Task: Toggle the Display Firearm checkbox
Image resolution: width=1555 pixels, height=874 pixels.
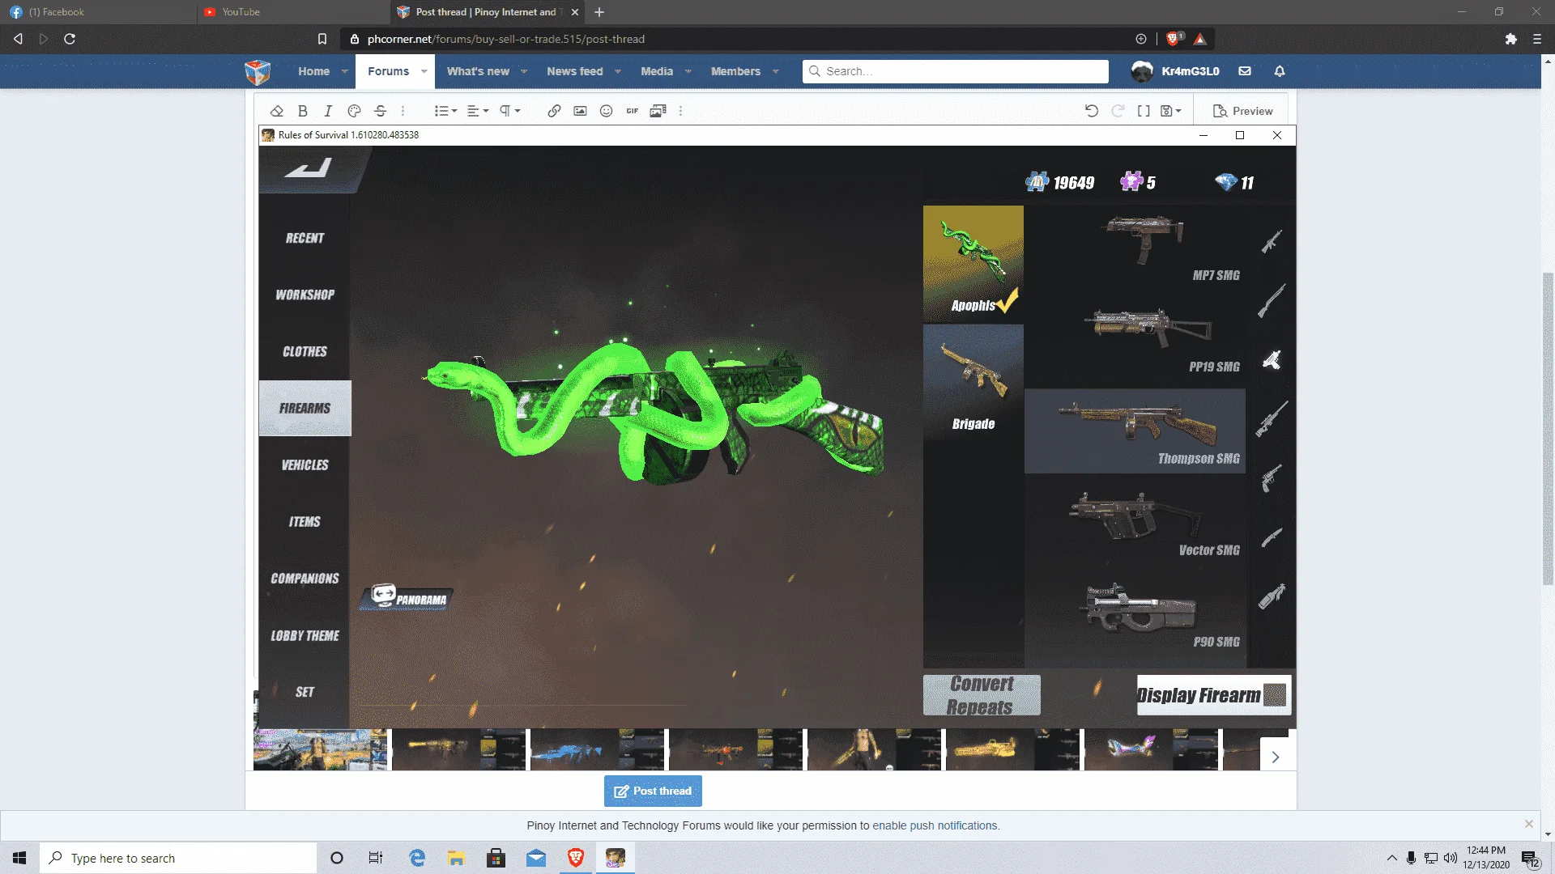Action: (1275, 695)
